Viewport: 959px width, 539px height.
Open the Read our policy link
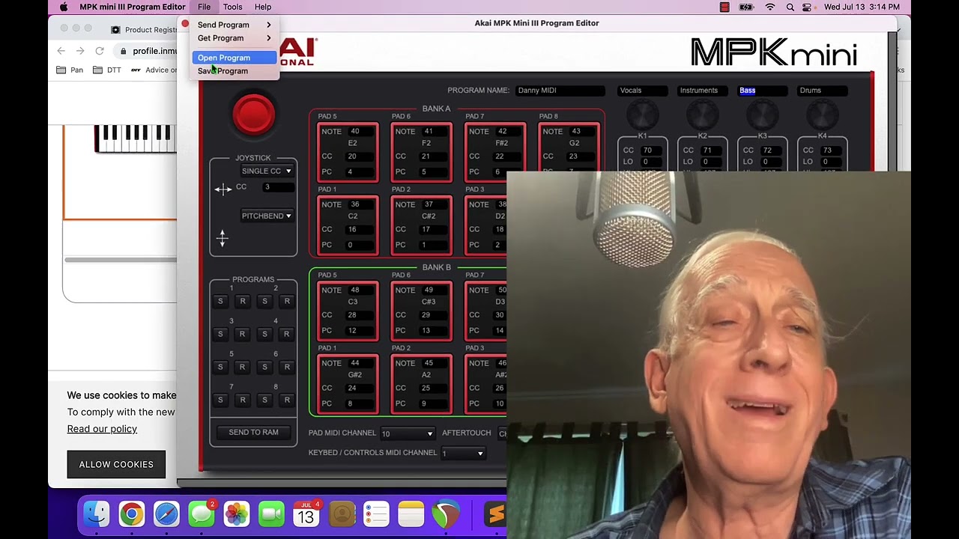(102, 429)
